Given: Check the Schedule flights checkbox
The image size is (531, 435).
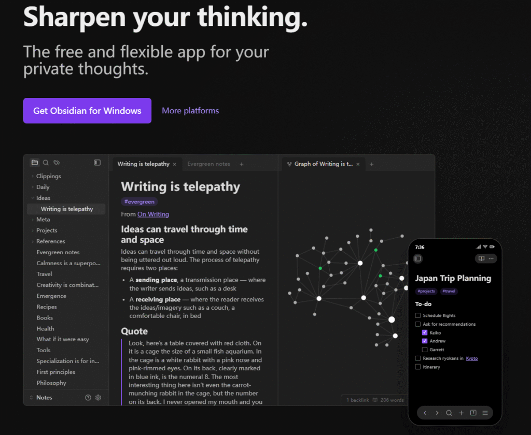Looking at the screenshot, I should (x=418, y=315).
